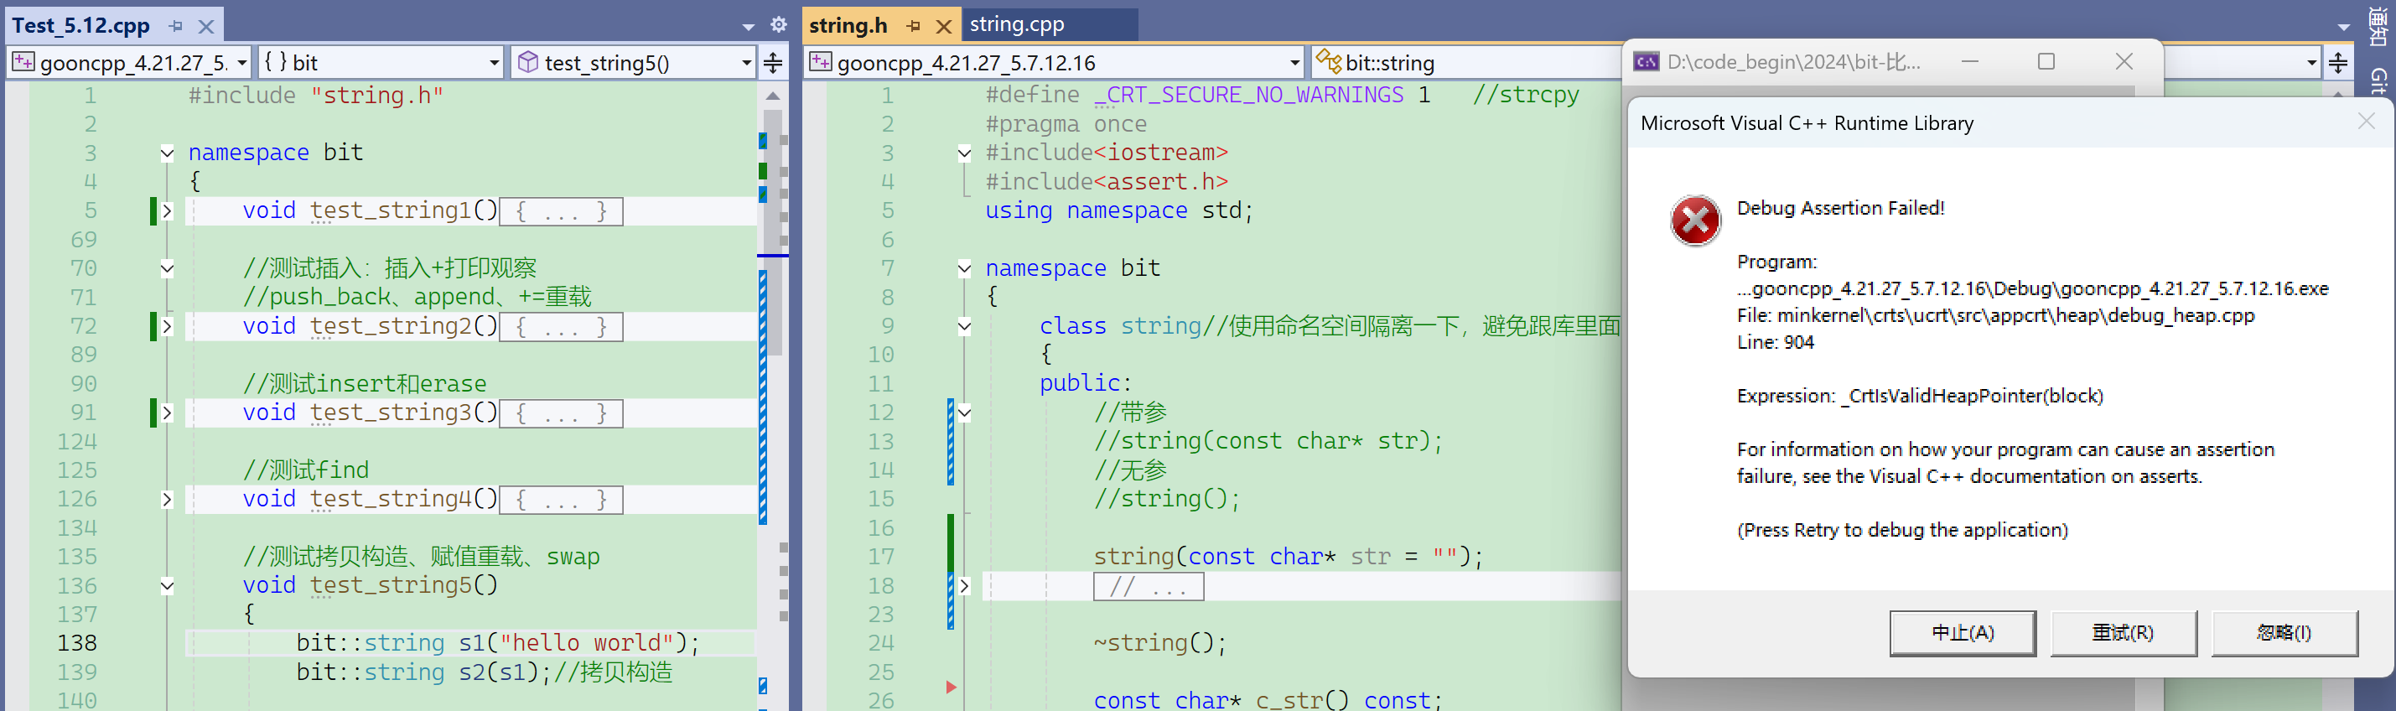The width and height of the screenshot is (2396, 711).
Task: Collapse the #include group in string.h
Action: click(965, 153)
